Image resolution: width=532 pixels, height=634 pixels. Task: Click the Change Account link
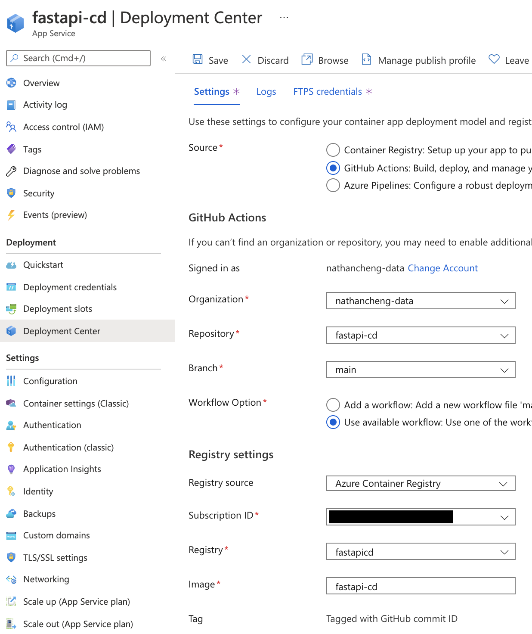point(442,268)
